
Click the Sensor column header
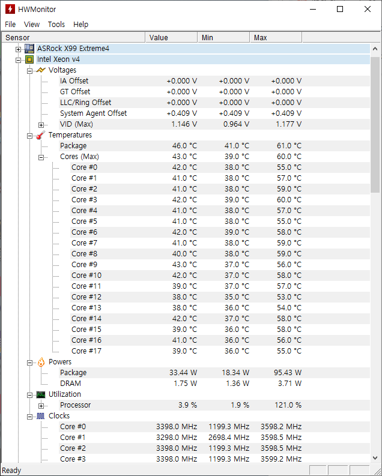(73, 37)
